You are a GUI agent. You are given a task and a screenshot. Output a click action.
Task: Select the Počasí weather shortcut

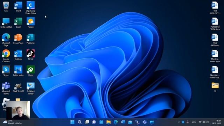(30, 23)
